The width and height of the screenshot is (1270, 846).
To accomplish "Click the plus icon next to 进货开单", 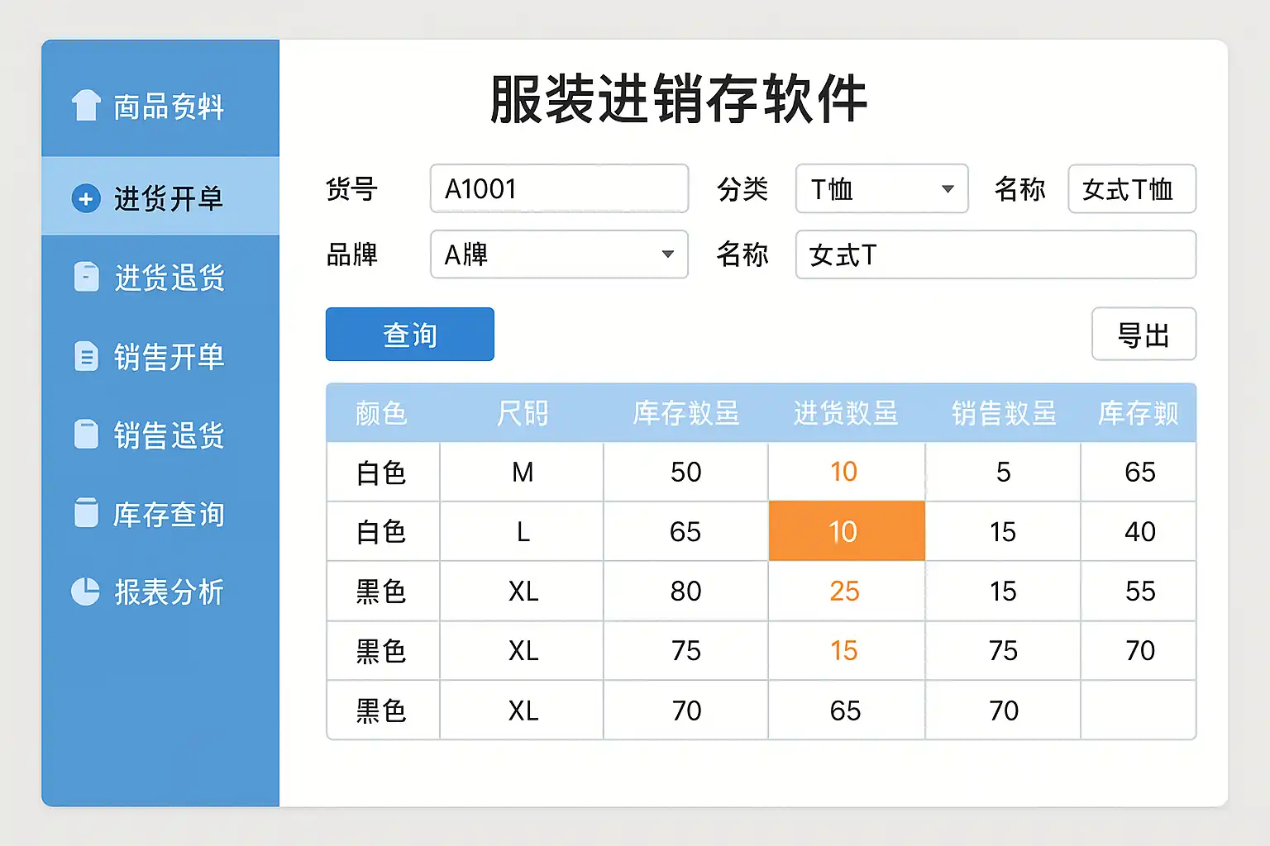I will click(86, 198).
